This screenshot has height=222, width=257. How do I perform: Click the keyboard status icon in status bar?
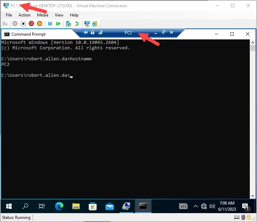(x=237, y=217)
